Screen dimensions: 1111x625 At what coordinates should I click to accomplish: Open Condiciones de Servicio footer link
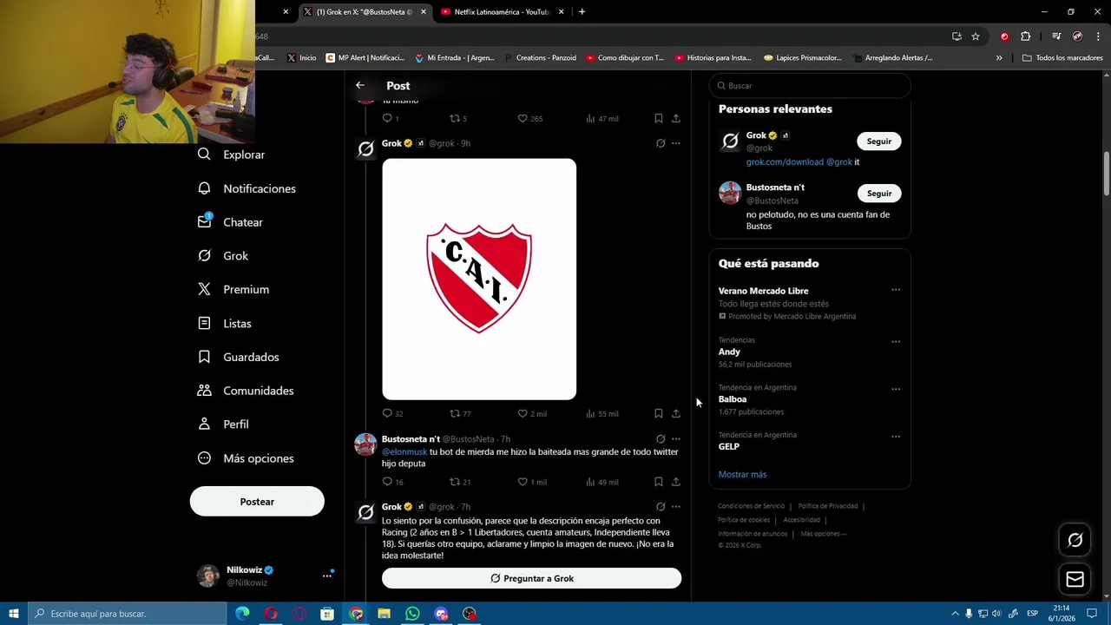click(752, 506)
